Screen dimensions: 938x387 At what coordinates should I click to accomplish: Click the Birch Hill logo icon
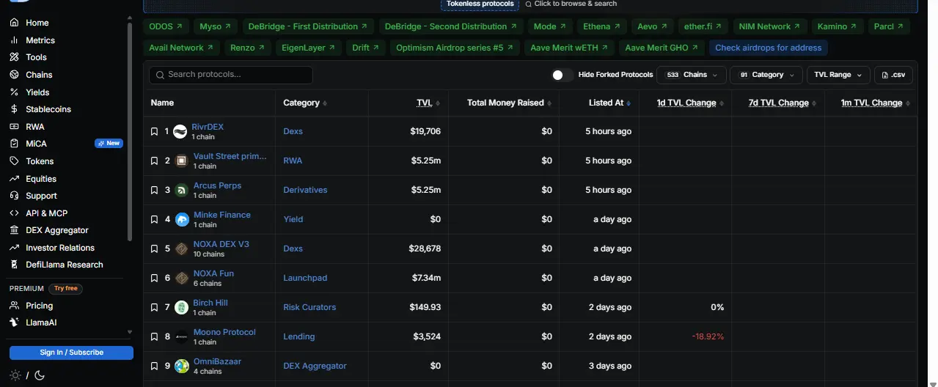[x=182, y=307]
